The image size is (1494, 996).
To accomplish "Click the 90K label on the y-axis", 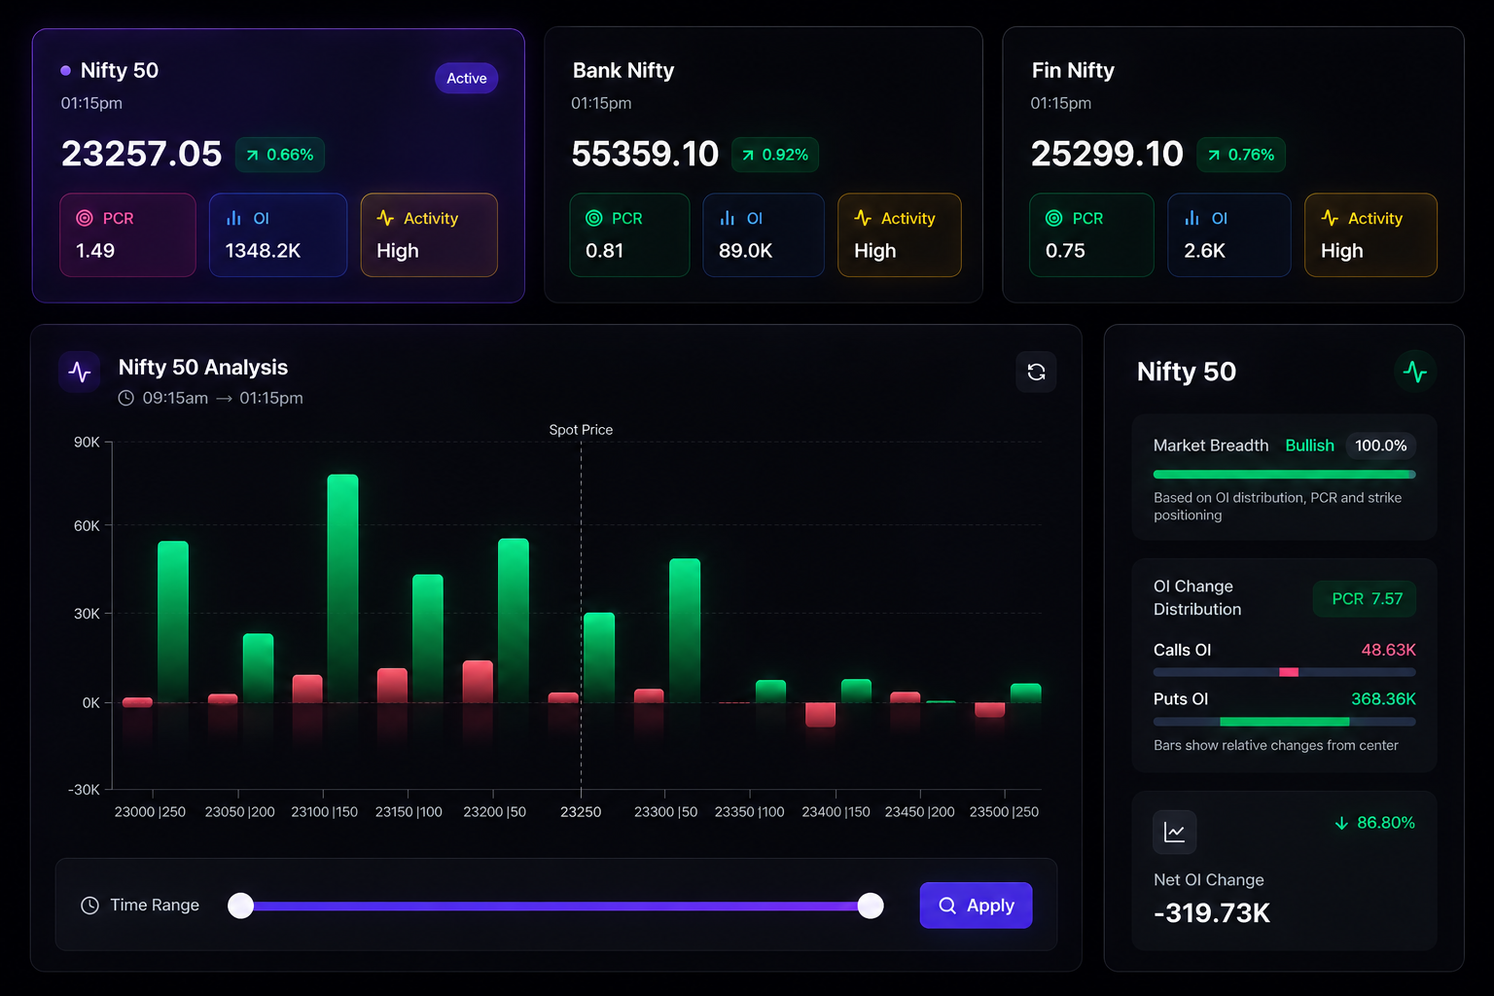I will [87, 443].
